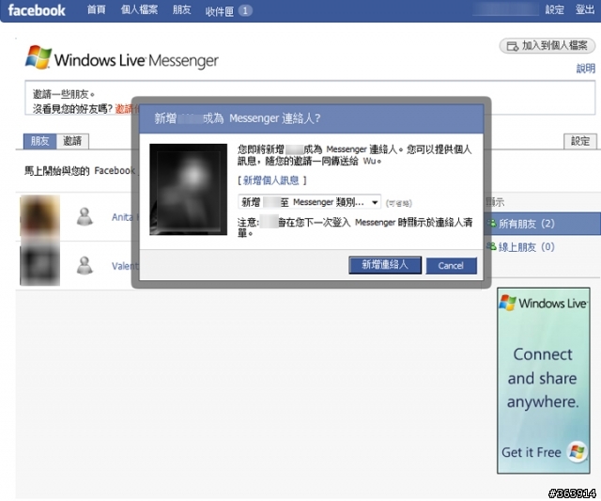The height and width of the screenshot is (501, 601).
Task: Click 登出 to log out
Action: (x=585, y=9)
